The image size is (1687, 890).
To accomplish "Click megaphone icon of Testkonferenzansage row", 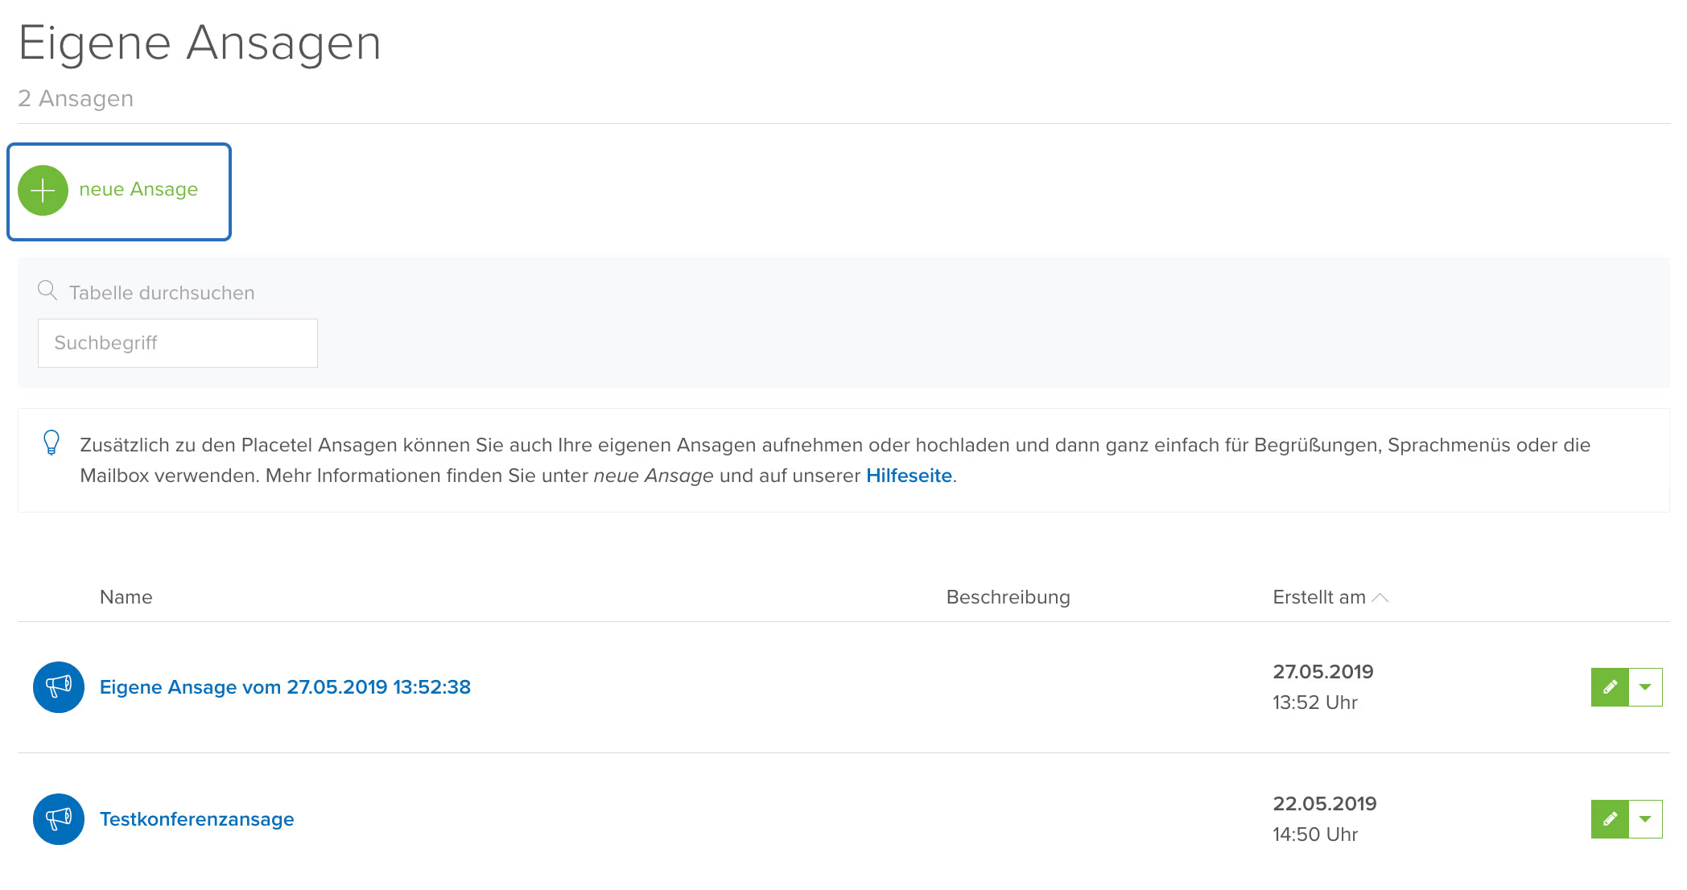I will pos(59,819).
